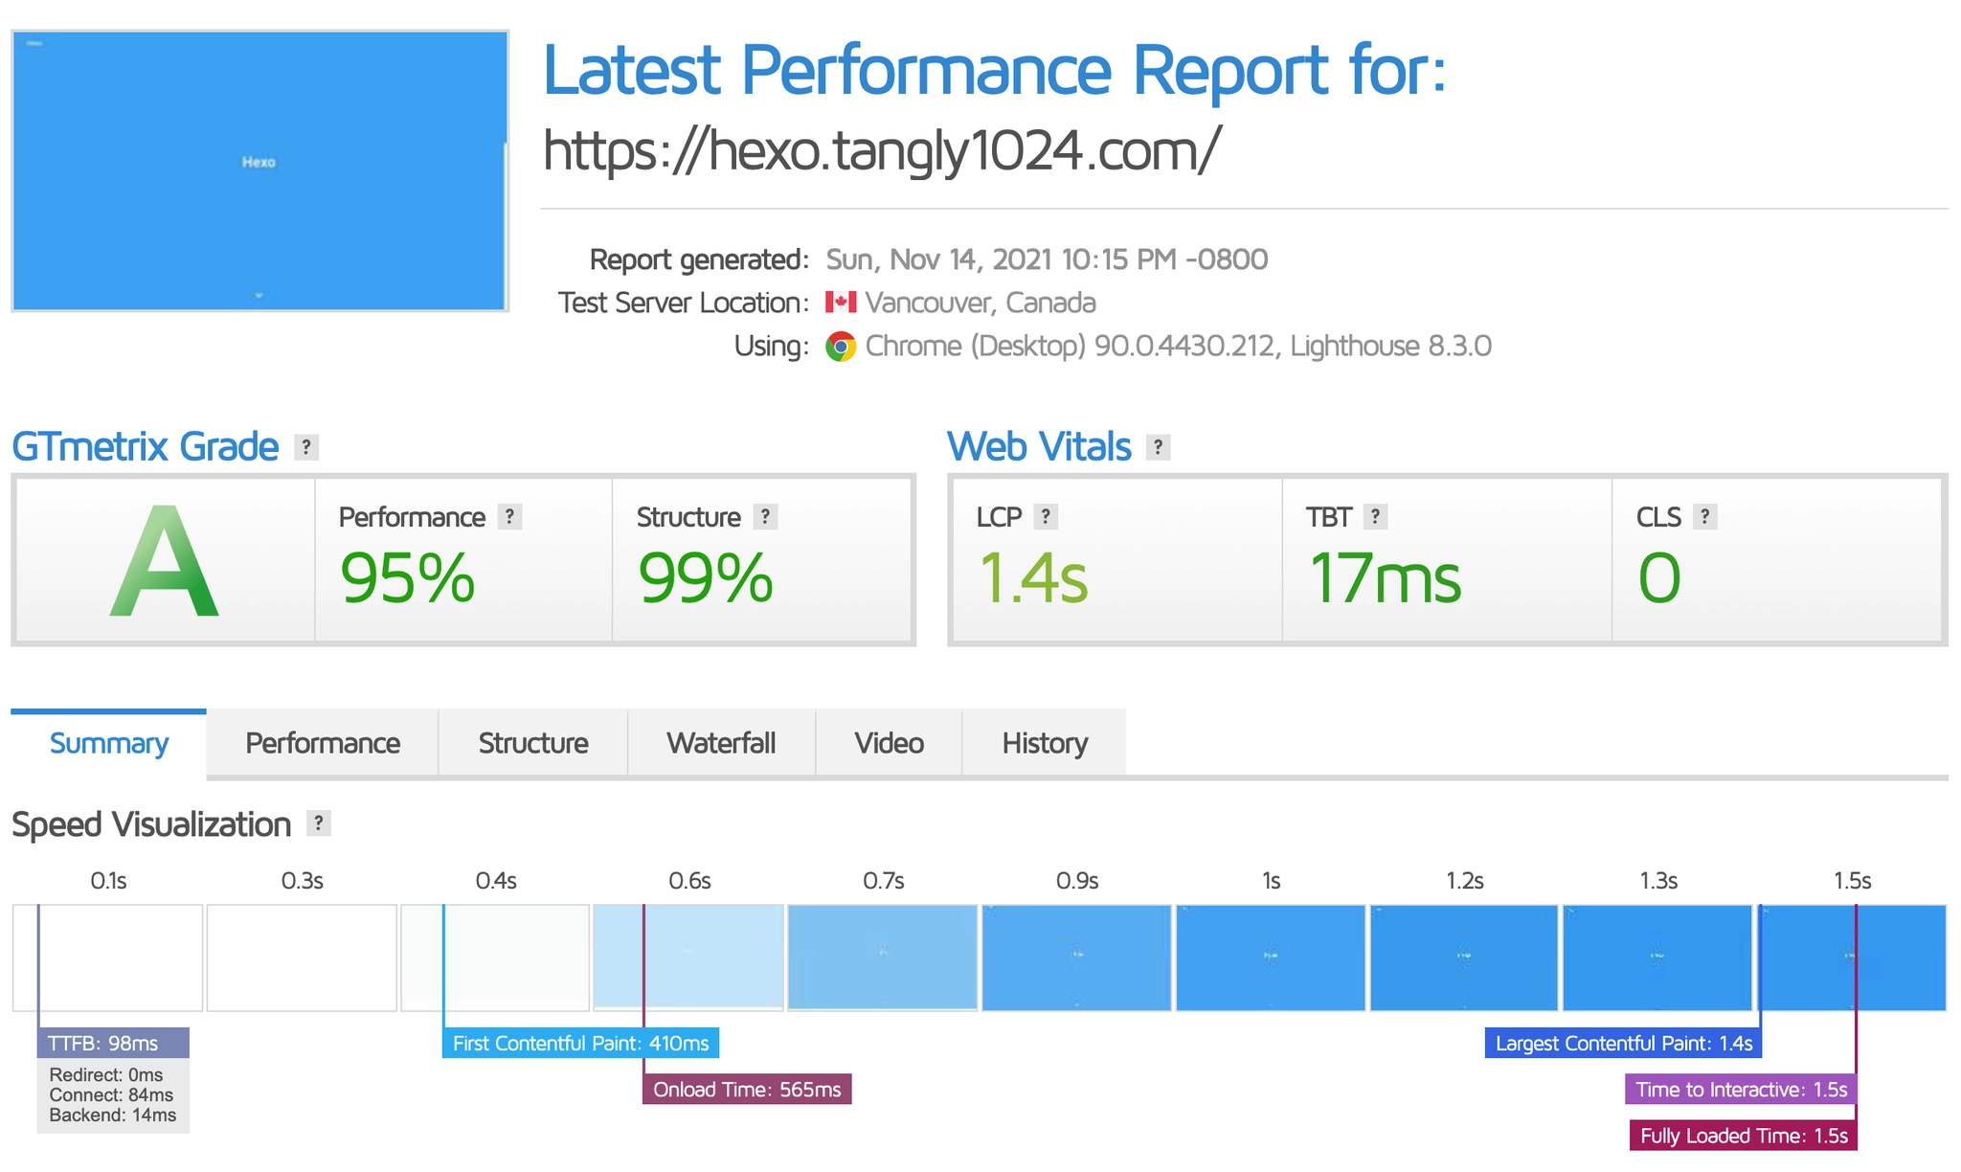The image size is (1961, 1172).
Task: Click the 99% Structure score
Action: [x=706, y=578]
